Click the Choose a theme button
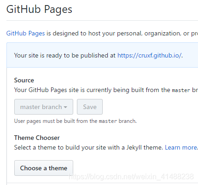198x185 pixels. [44, 168]
